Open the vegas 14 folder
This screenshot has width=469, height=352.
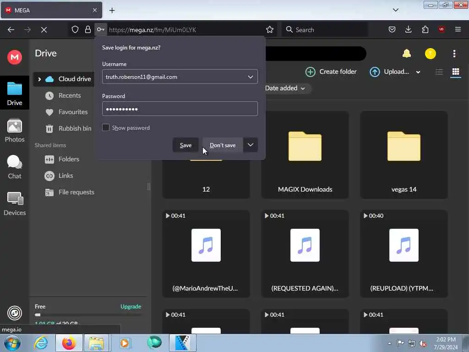404,155
